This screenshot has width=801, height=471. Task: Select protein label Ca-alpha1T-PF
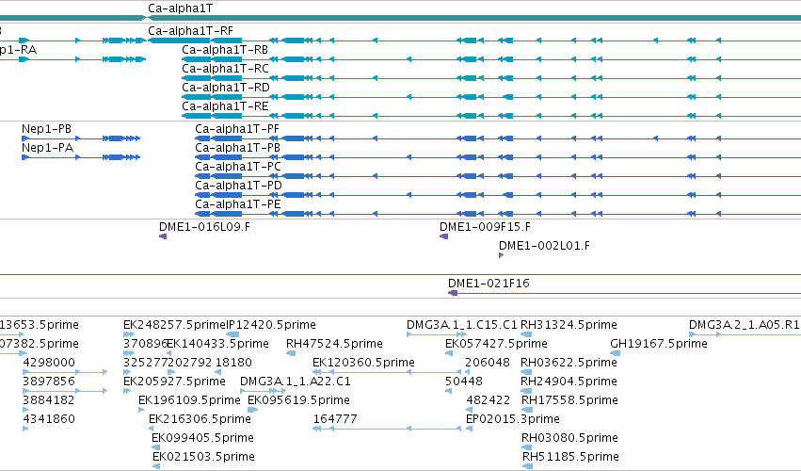pyautogui.click(x=237, y=129)
